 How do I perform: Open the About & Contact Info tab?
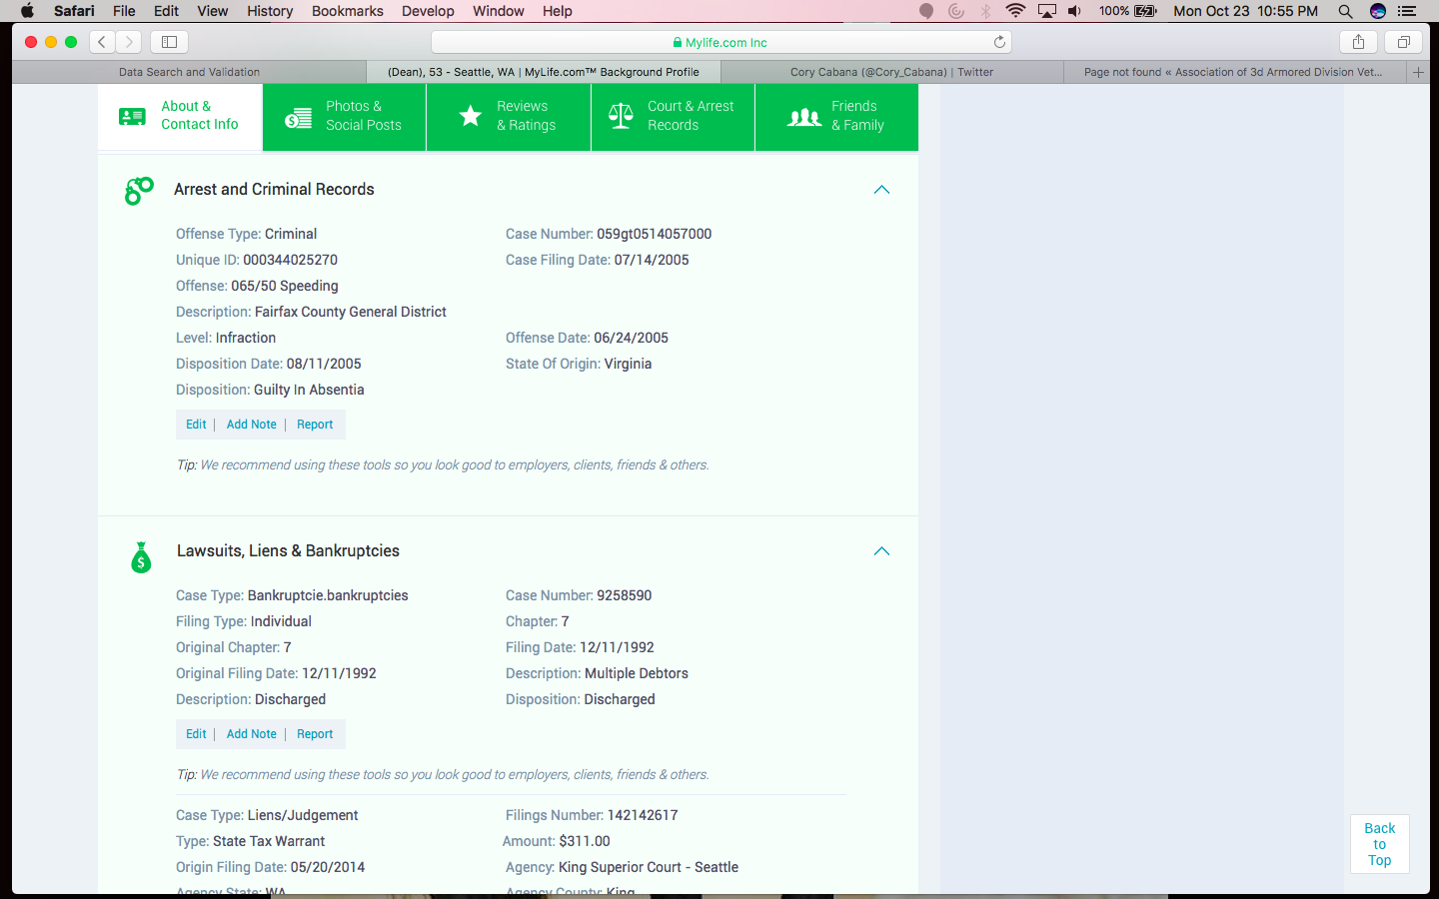[x=180, y=117]
